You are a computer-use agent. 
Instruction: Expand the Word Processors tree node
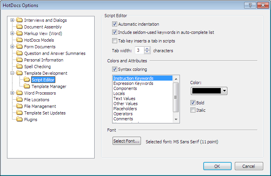pyautogui.click(x=12, y=93)
